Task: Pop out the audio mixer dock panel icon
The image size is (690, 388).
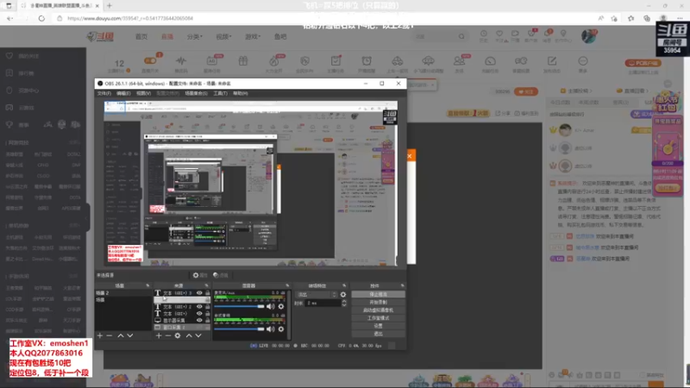Action: (x=287, y=285)
